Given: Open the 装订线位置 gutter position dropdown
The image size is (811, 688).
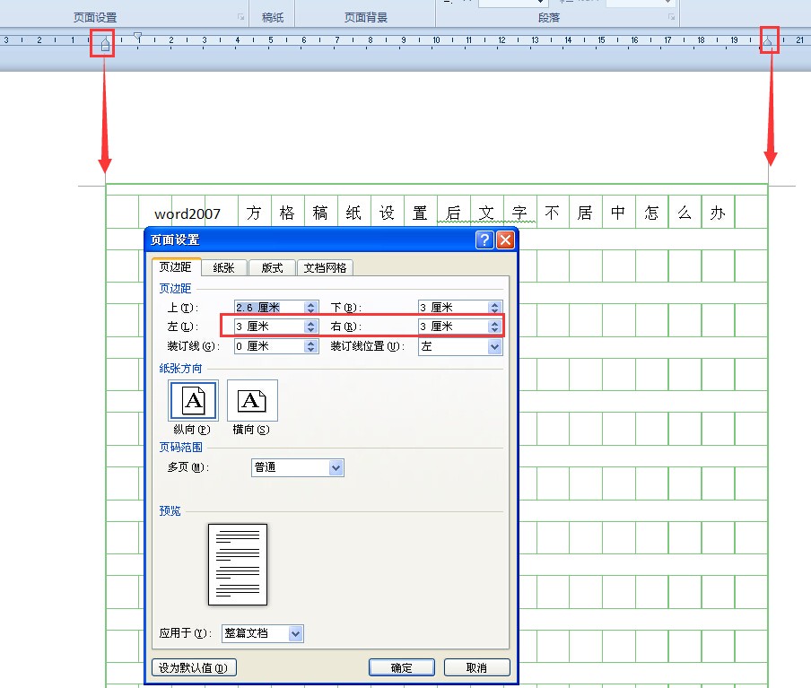Looking at the screenshot, I should (x=494, y=346).
